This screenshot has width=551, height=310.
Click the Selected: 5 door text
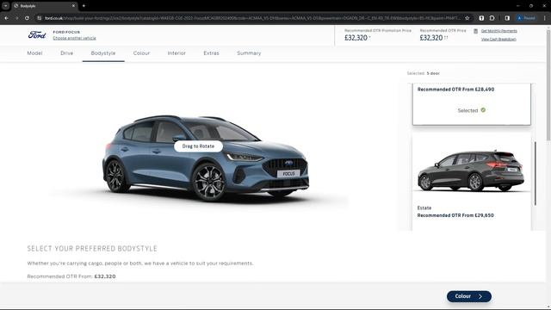(x=423, y=73)
